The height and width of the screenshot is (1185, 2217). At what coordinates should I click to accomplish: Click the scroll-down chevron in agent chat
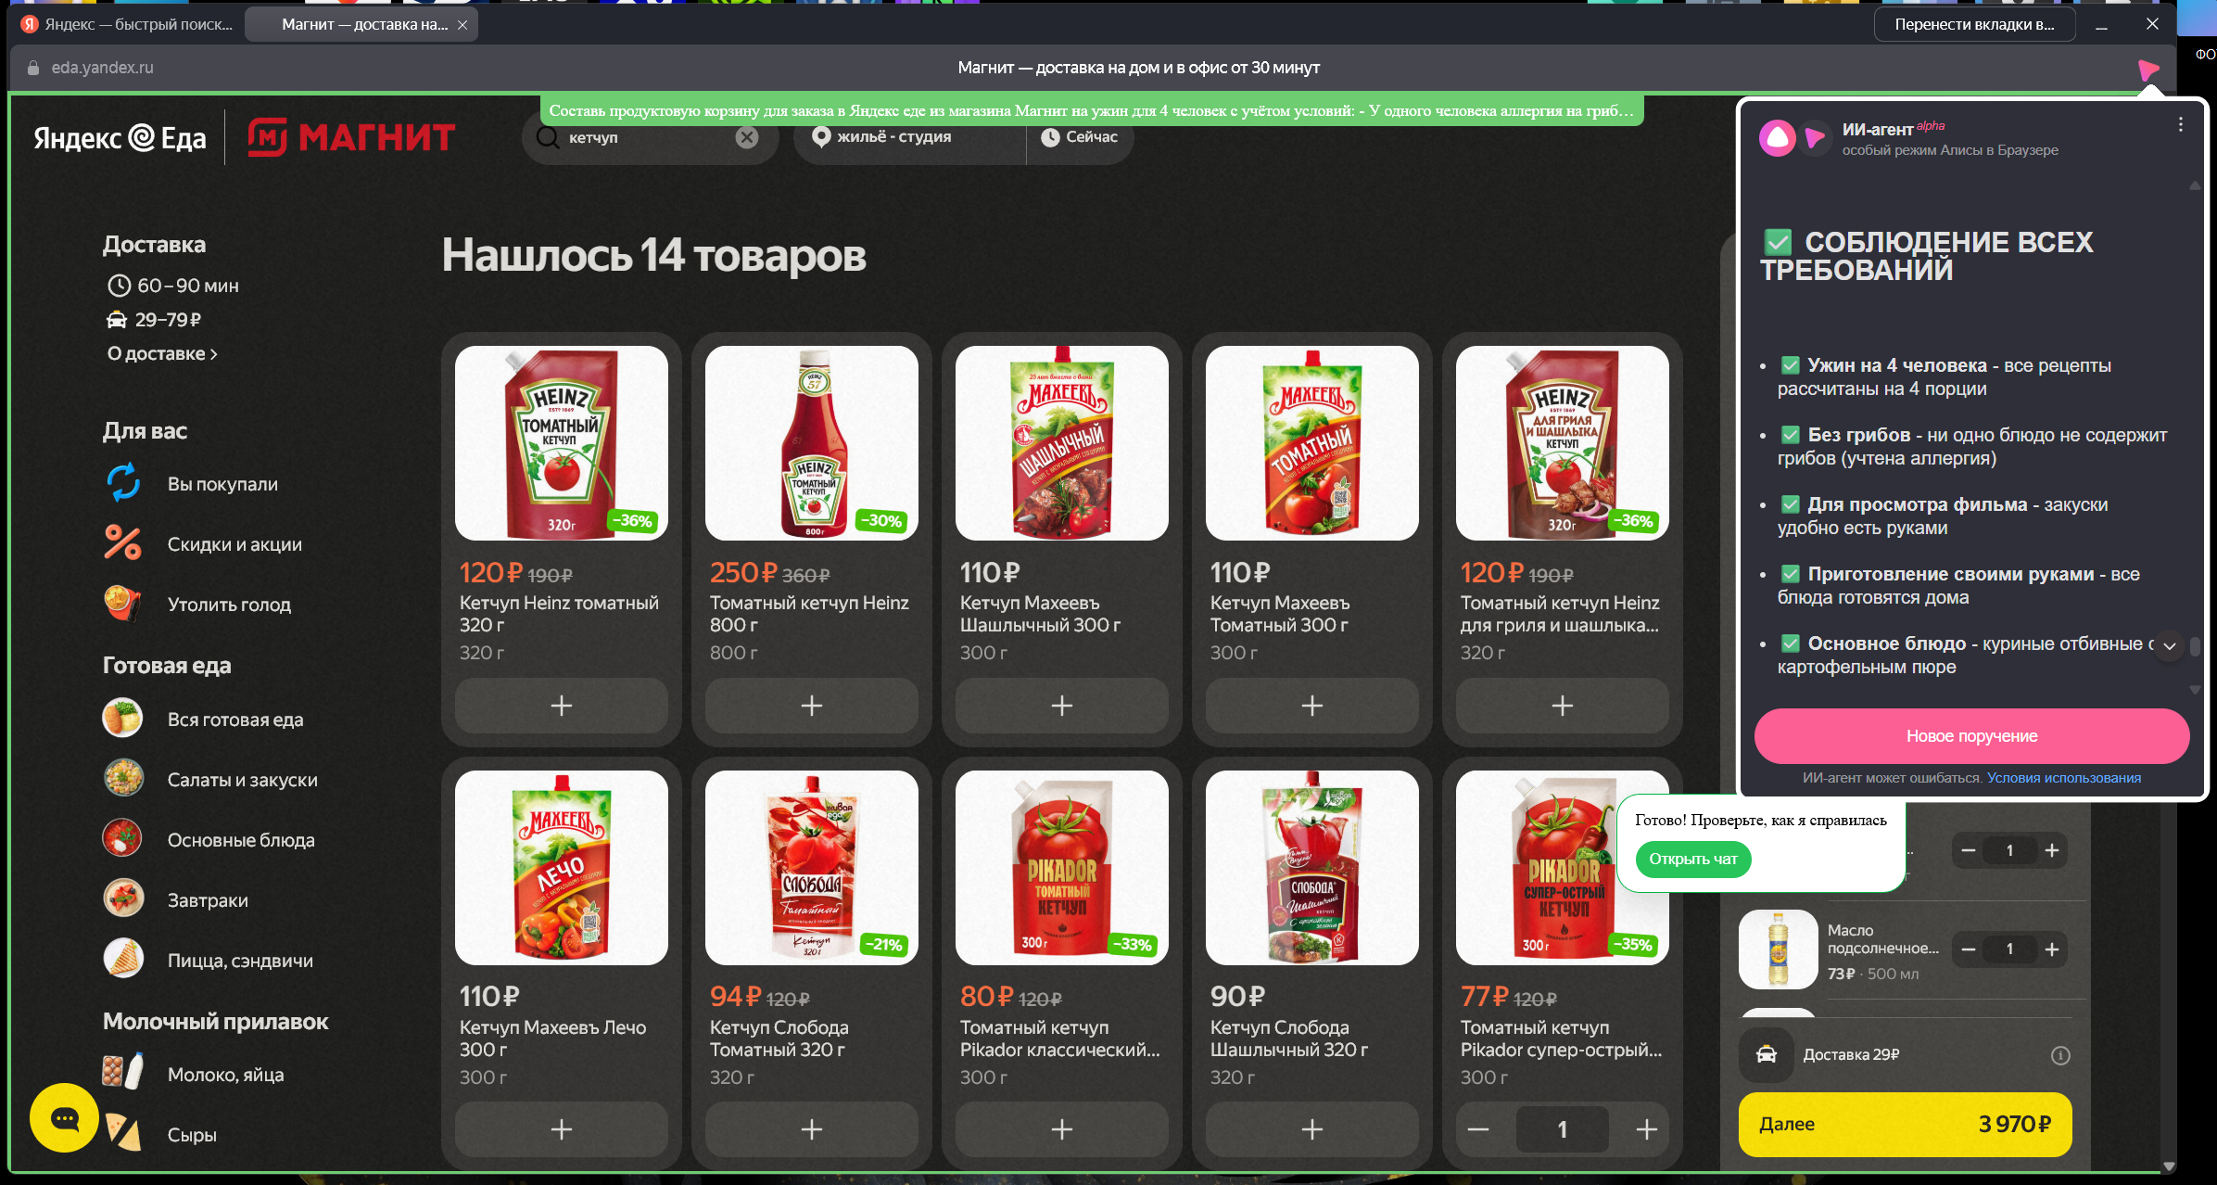[x=2169, y=646]
